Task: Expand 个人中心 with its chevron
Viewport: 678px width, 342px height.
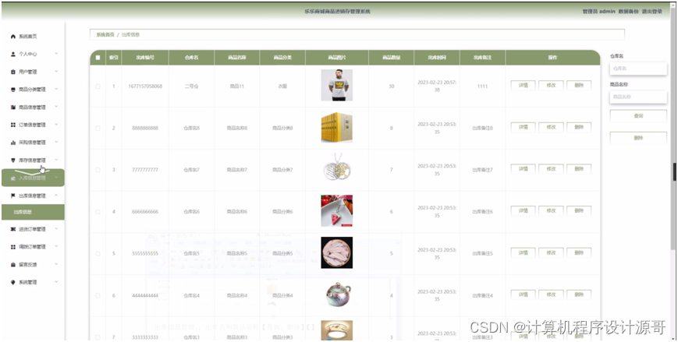Action: pos(56,54)
